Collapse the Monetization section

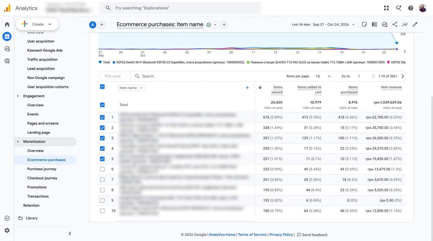pyautogui.click(x=18, y=142)
